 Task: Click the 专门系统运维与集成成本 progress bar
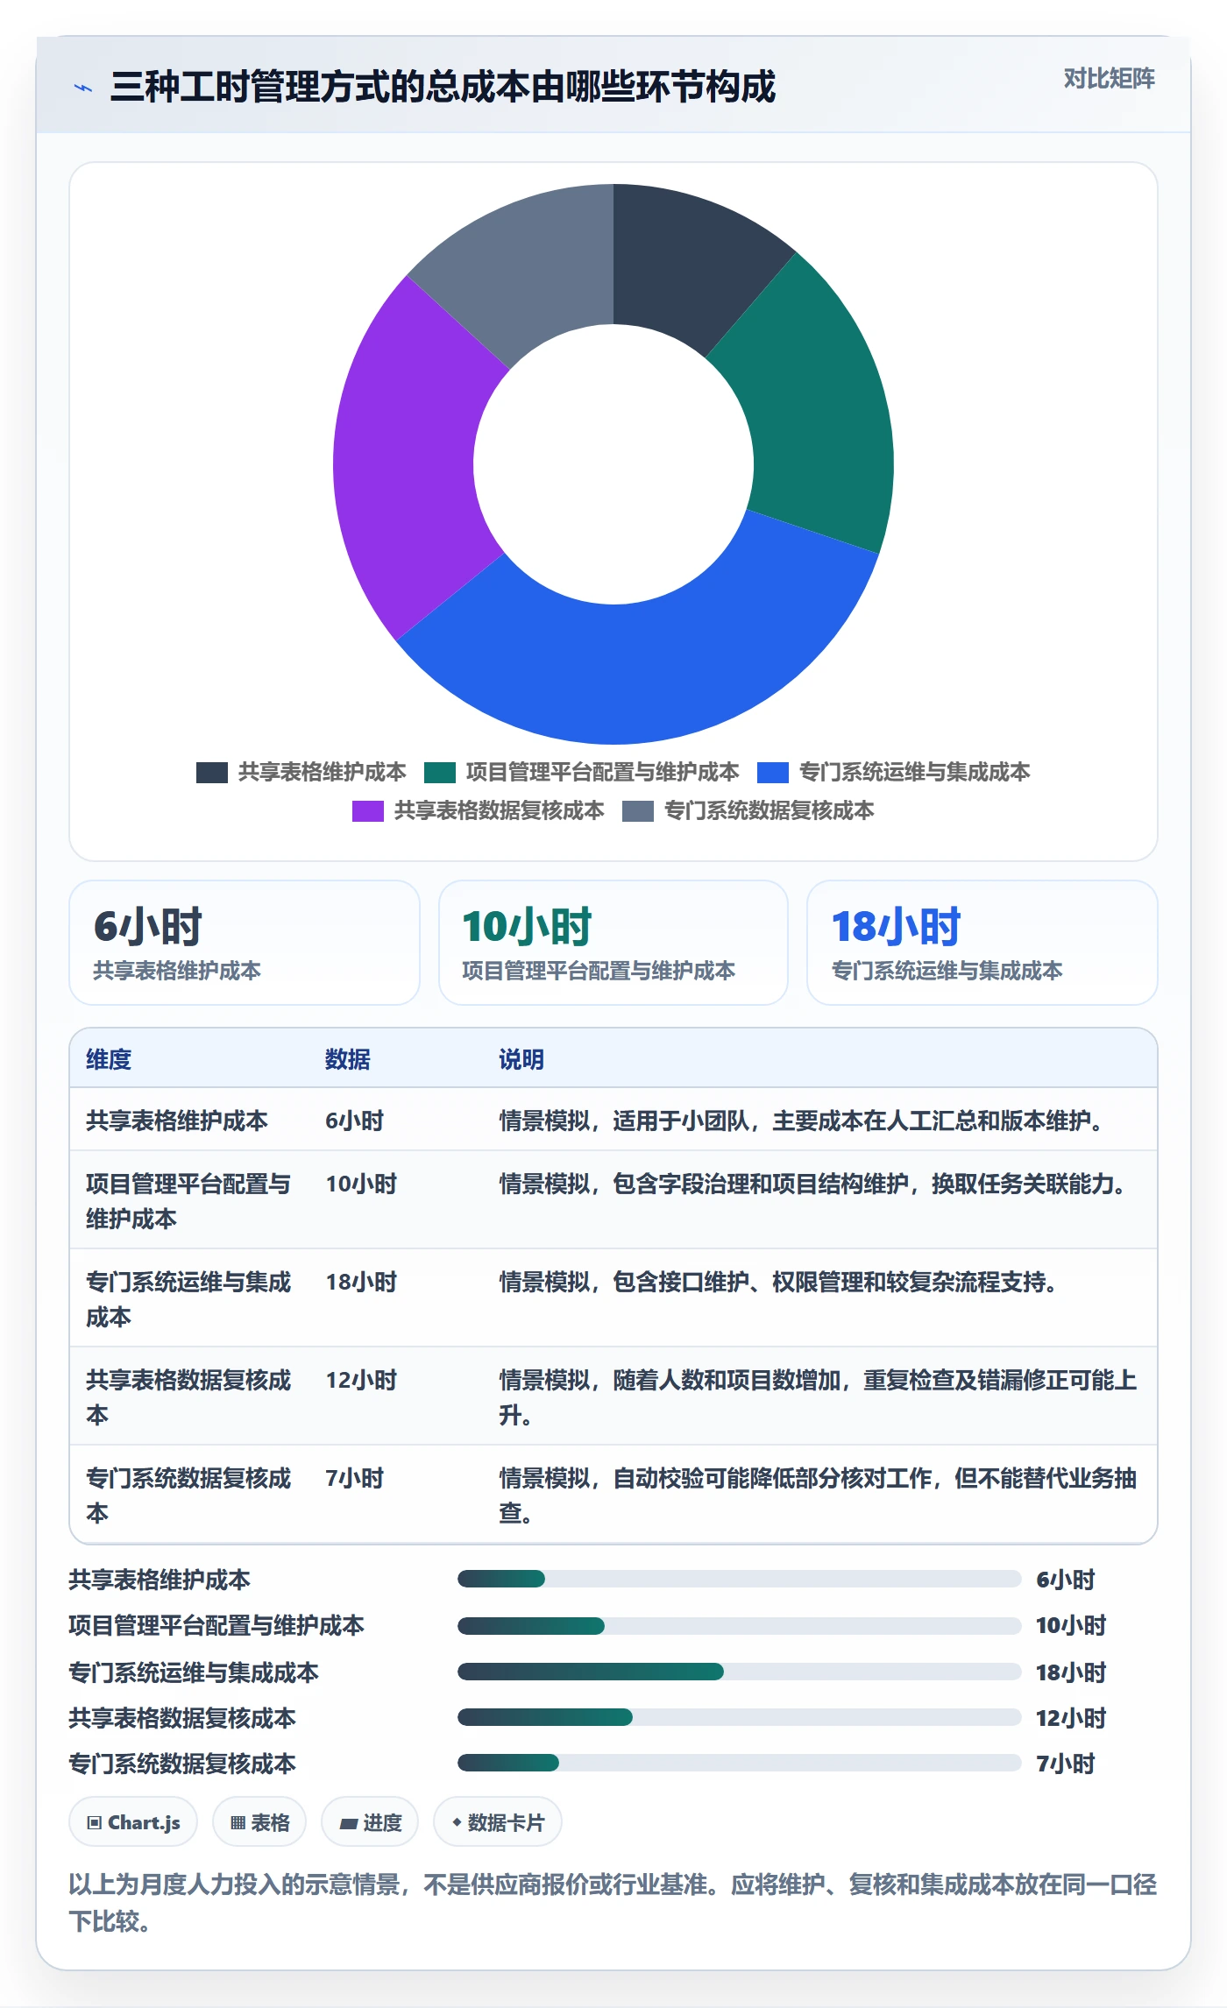740,1672
